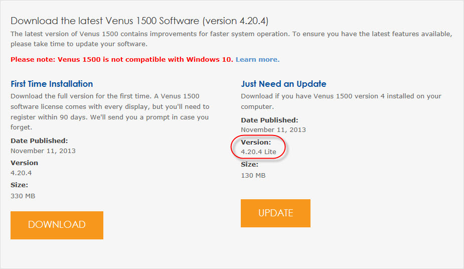Click the Size label above 330 MB
464x269 pixels.
tap(19, 185)
